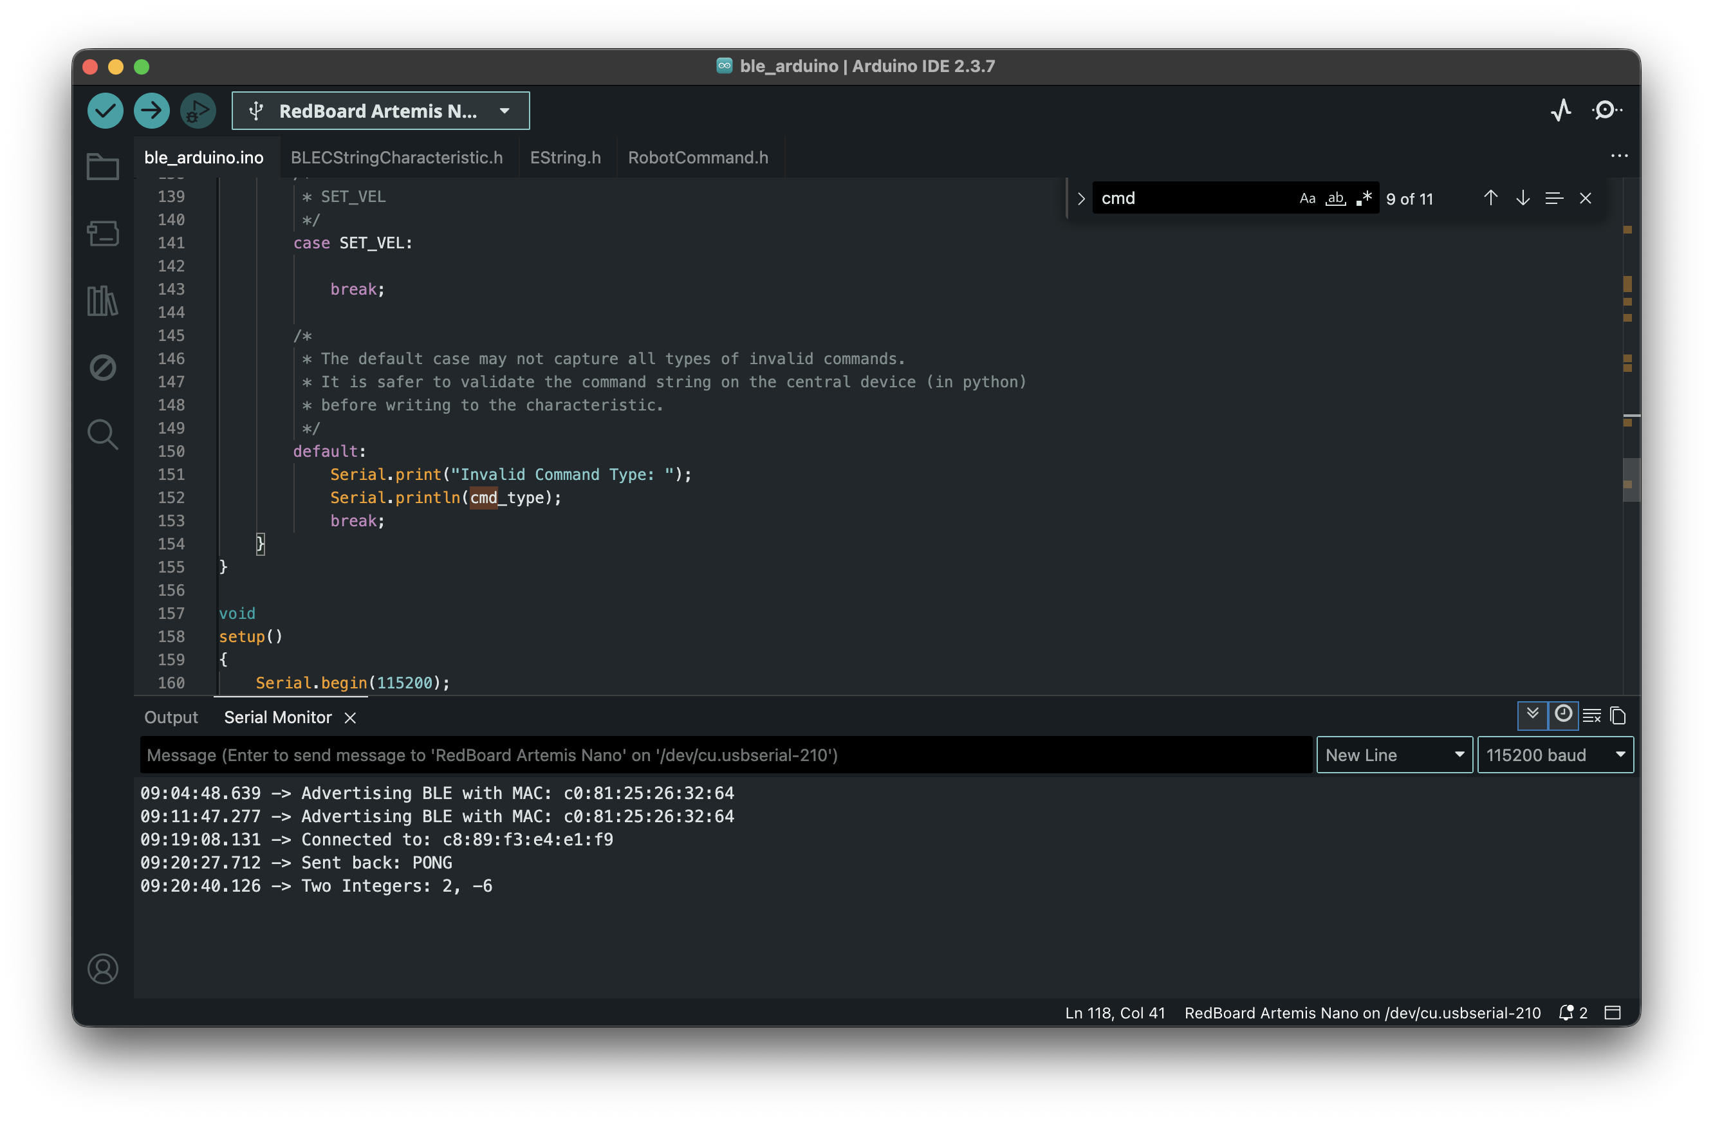The height and width of the screenshot is (1122, 1713).
Task: Open the RedBoard Artemis board selector dropdown
Action: point(381,111)
